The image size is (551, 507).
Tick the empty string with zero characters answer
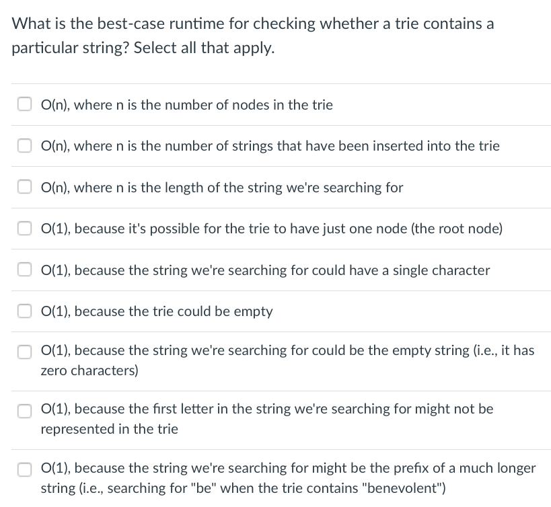[25, 352]
